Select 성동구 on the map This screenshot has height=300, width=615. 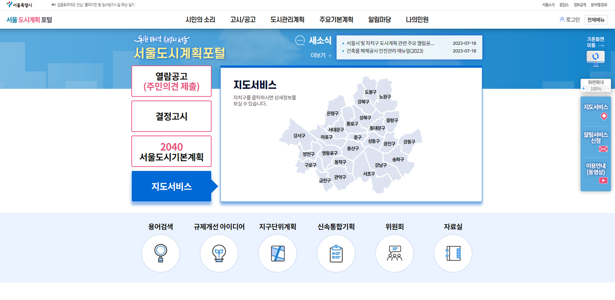tap(374, 141)
